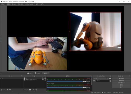The width and height of the screenshot is (131, 94).
Task: Remove the selected scene with the minus icon
Action: click(x=4, y=90)
